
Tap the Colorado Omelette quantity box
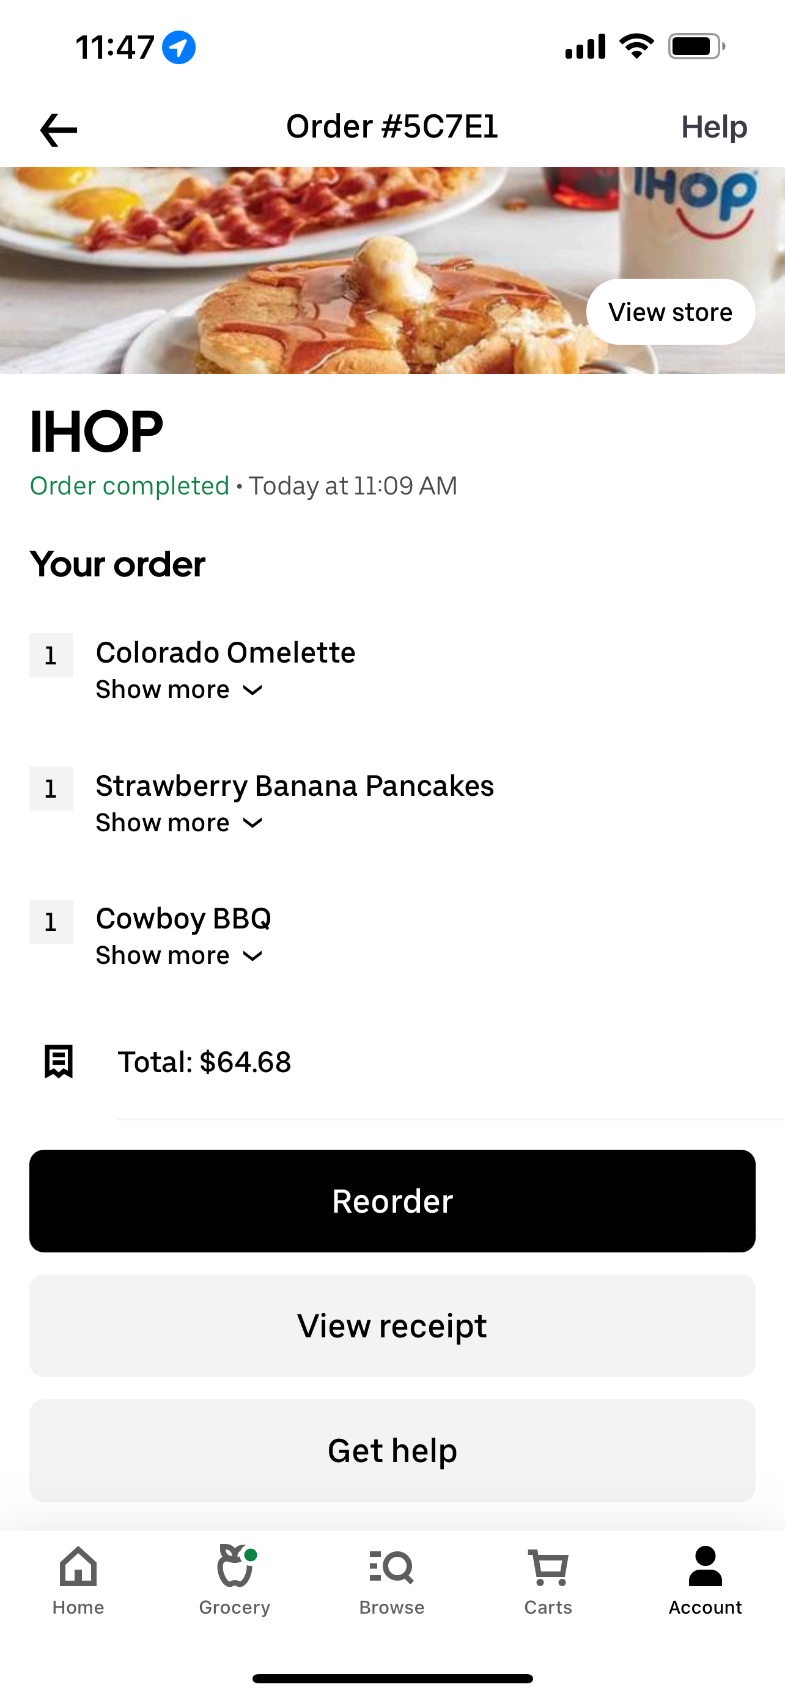[x=51, y=655]
